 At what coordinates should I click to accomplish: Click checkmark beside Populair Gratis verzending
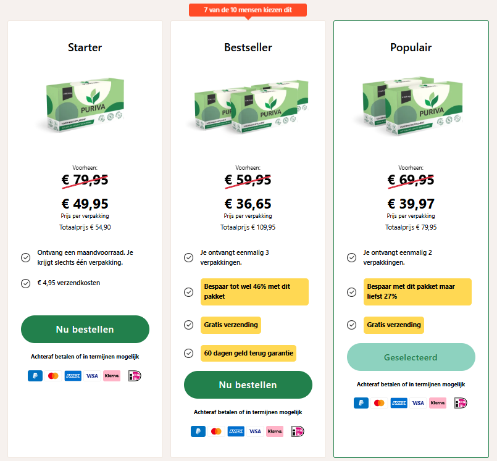(351, 325)
